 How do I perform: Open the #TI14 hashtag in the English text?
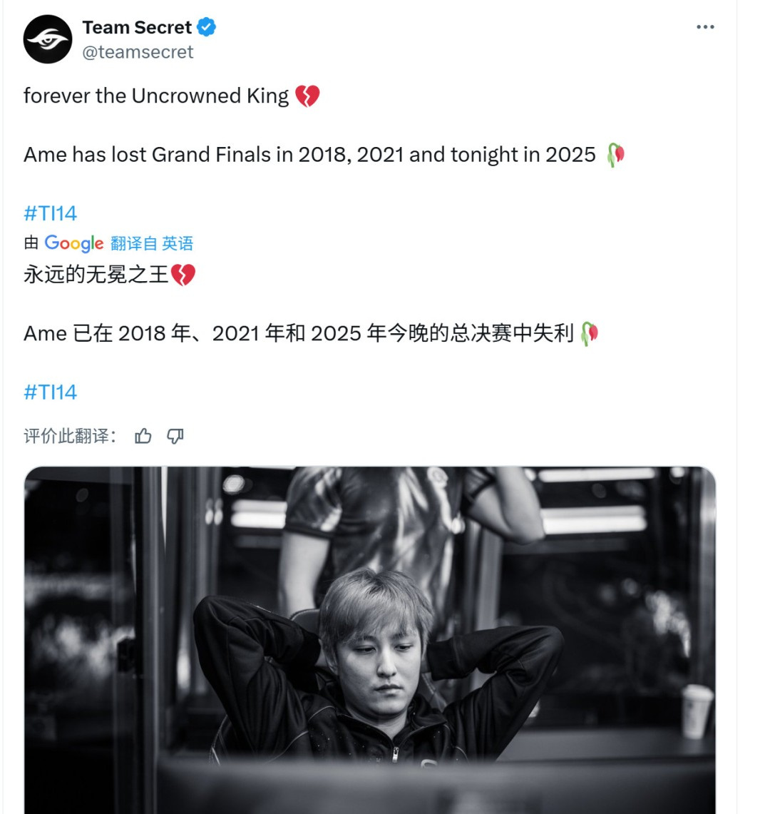click(49, 213)
